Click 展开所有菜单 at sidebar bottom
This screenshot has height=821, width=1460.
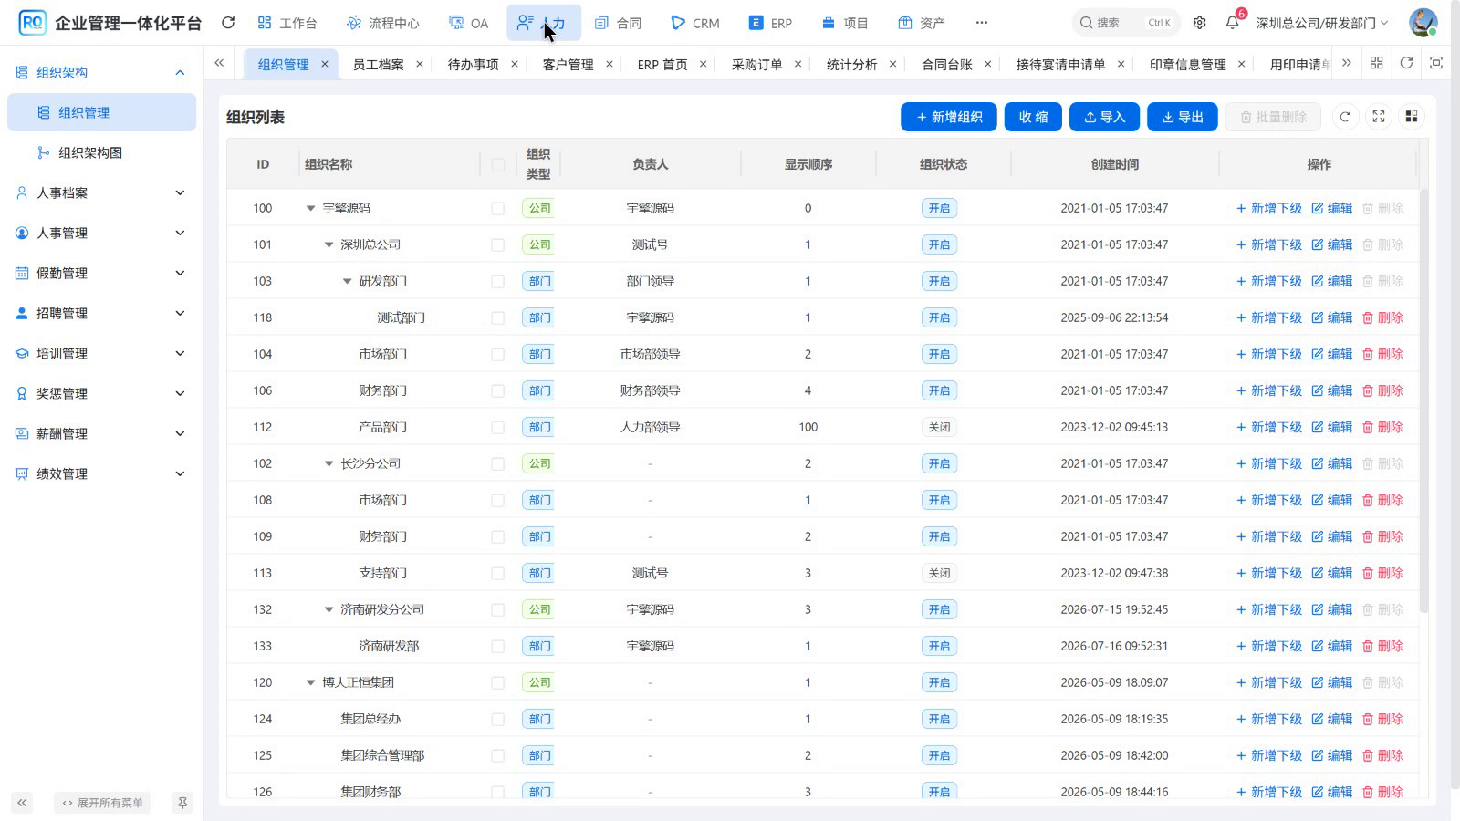click(x=102, y=803)
